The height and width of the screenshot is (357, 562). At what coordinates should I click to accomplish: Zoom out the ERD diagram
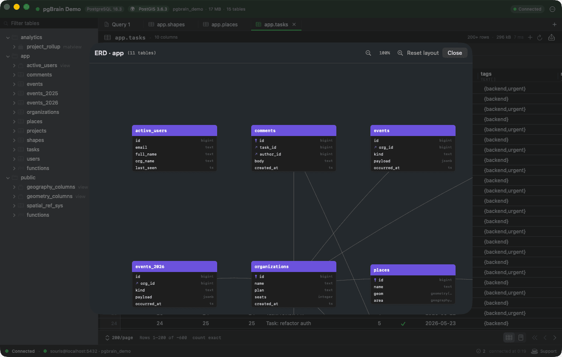pos(368,53)
